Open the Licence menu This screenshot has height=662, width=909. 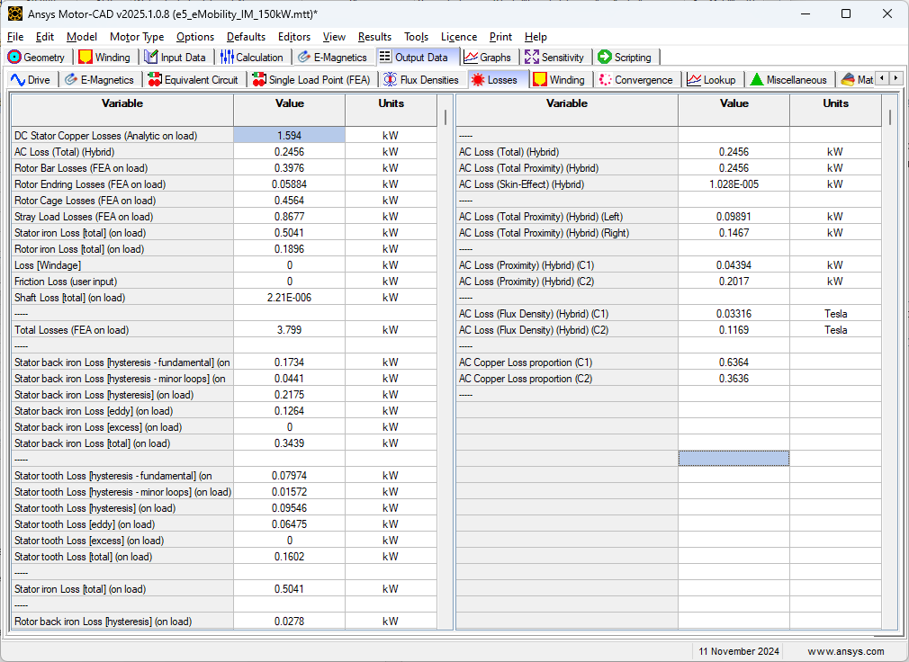click(459, 37)
